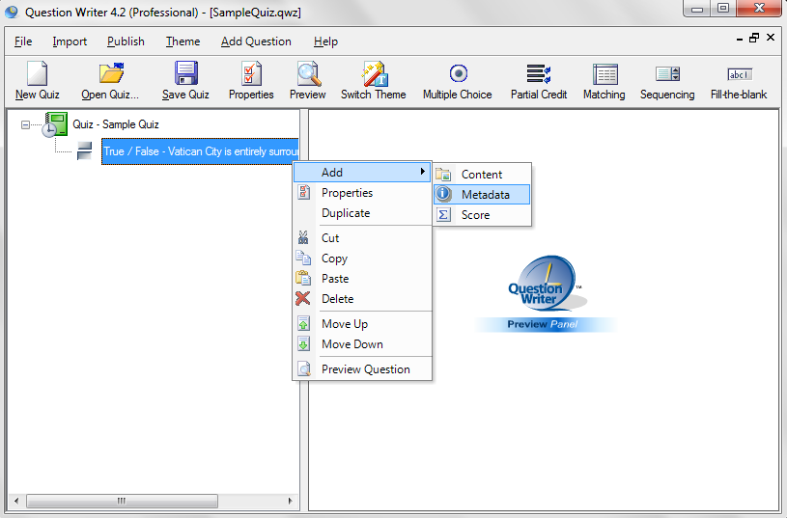Click the right scroll arrow of tree panel
The width and height of the screenshot is (787, 518).
coord(290,501)
